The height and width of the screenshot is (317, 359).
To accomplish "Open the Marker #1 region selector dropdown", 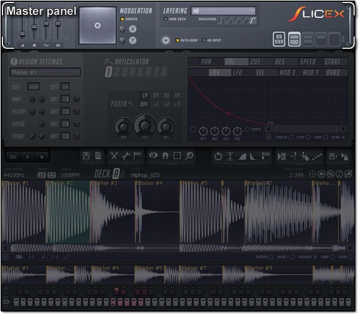I will click(x=45, y=72).
